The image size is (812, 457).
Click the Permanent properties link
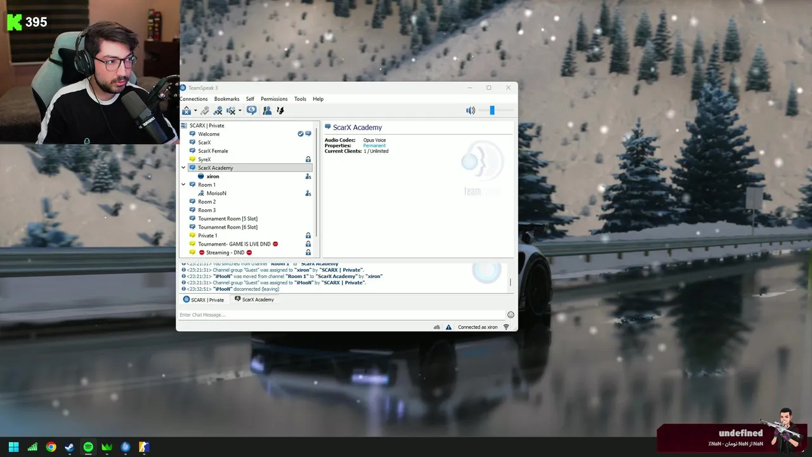coord(374,146)
